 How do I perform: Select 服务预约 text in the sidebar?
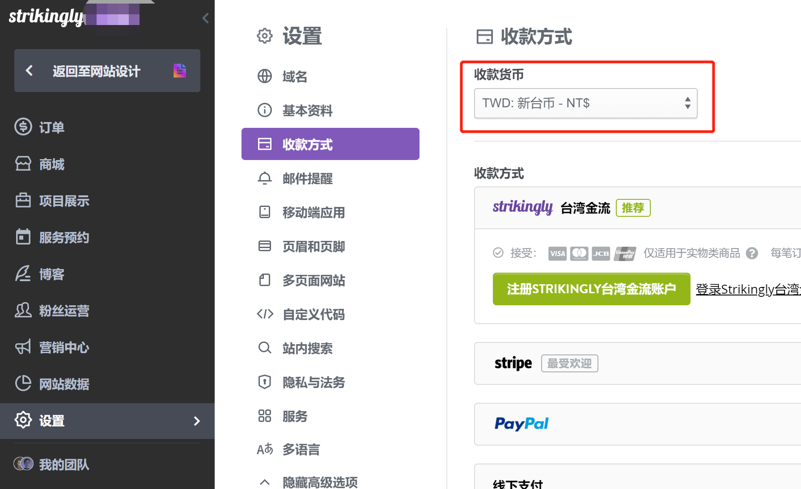[x=64, y=237]
